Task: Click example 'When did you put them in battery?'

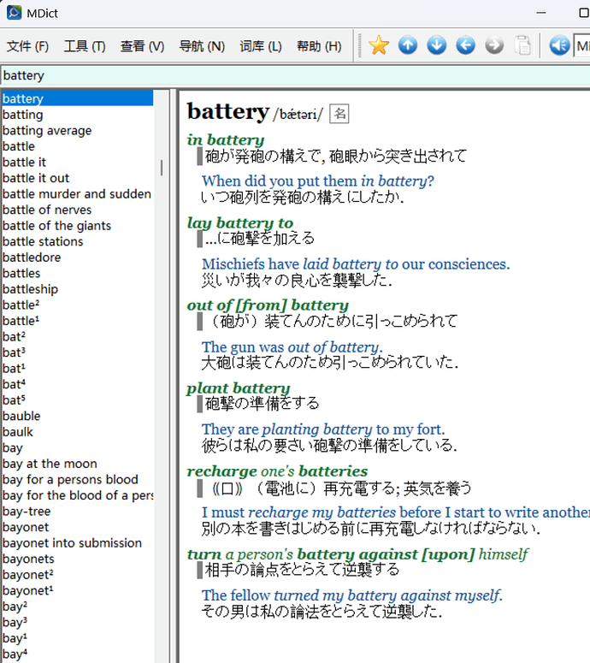Action: click(318, 181)
